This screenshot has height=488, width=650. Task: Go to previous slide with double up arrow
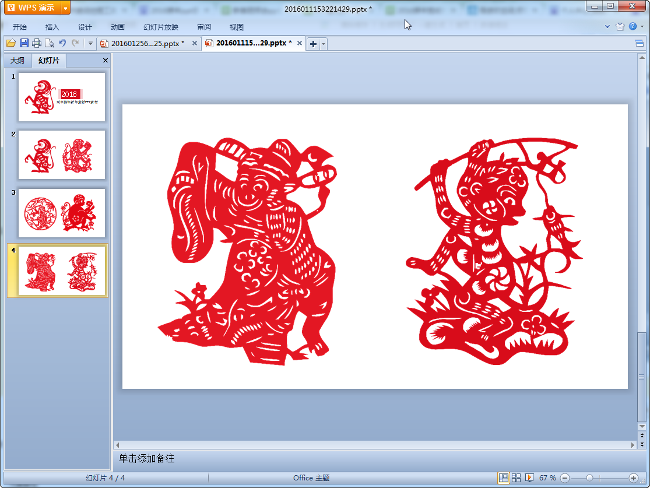coord(642,436)
